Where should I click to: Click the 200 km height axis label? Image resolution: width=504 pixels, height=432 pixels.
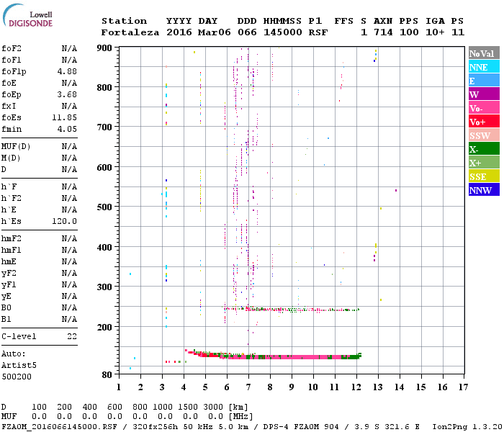(104, 327)
